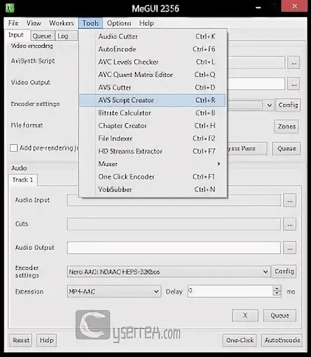Open Bitrate Calculator from menu
The height and width of the screenshot is (357, 311).
click(x=152, y=113)
